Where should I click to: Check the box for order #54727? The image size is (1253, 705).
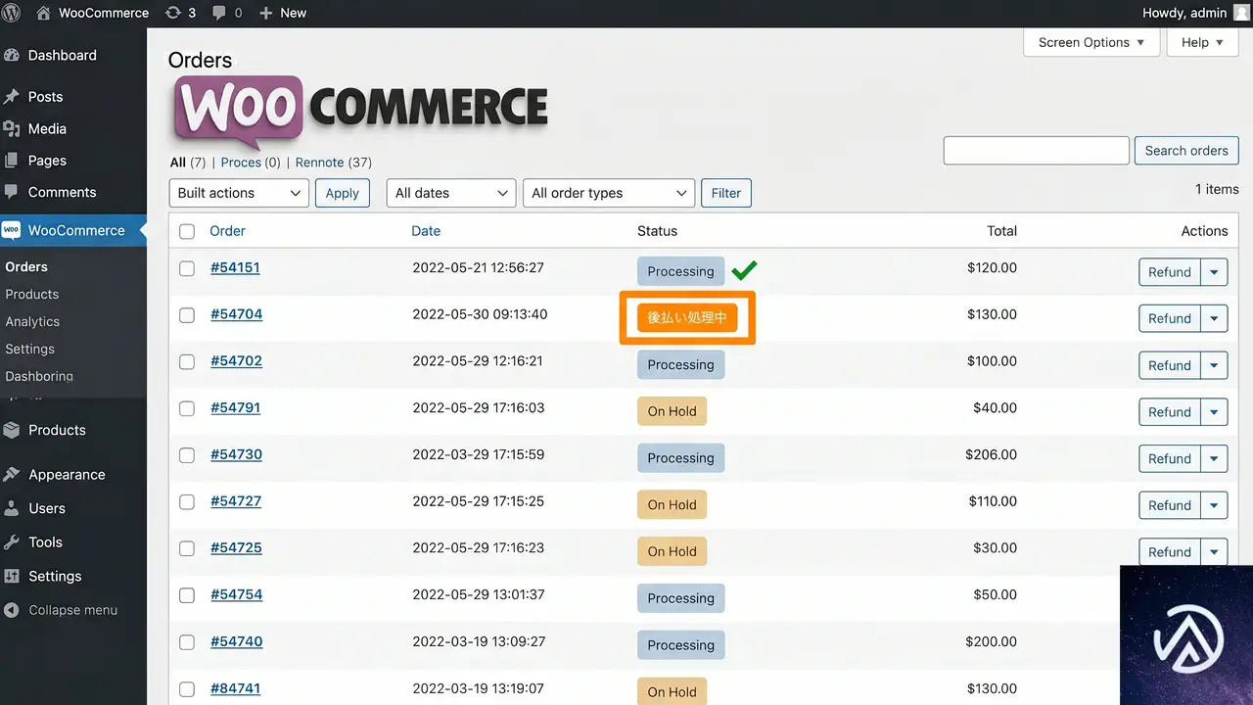coord(187,502)
